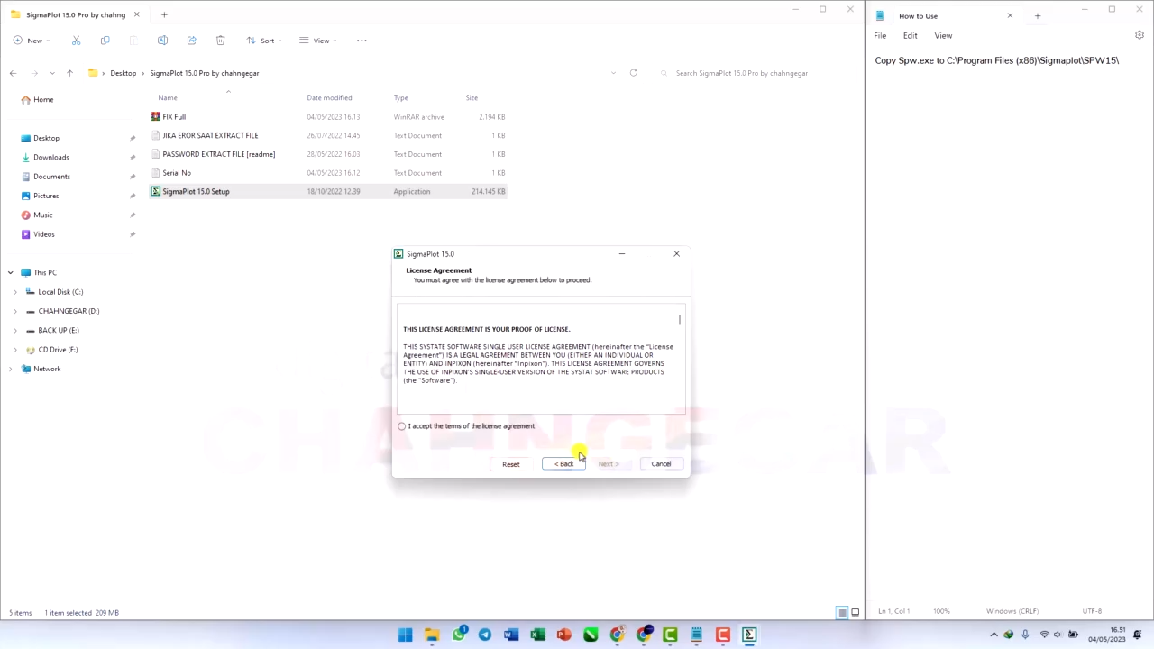Screen dimensions: 1154x649
Task: Select the Cut icon in Explorer toolbar
Action: point(76,40)
